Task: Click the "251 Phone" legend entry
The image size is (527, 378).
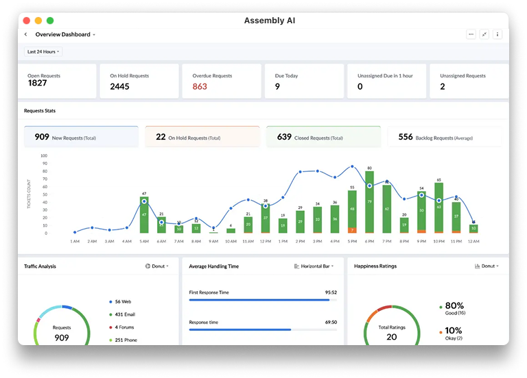Action: pyautogui.click(x=126, y=340)
